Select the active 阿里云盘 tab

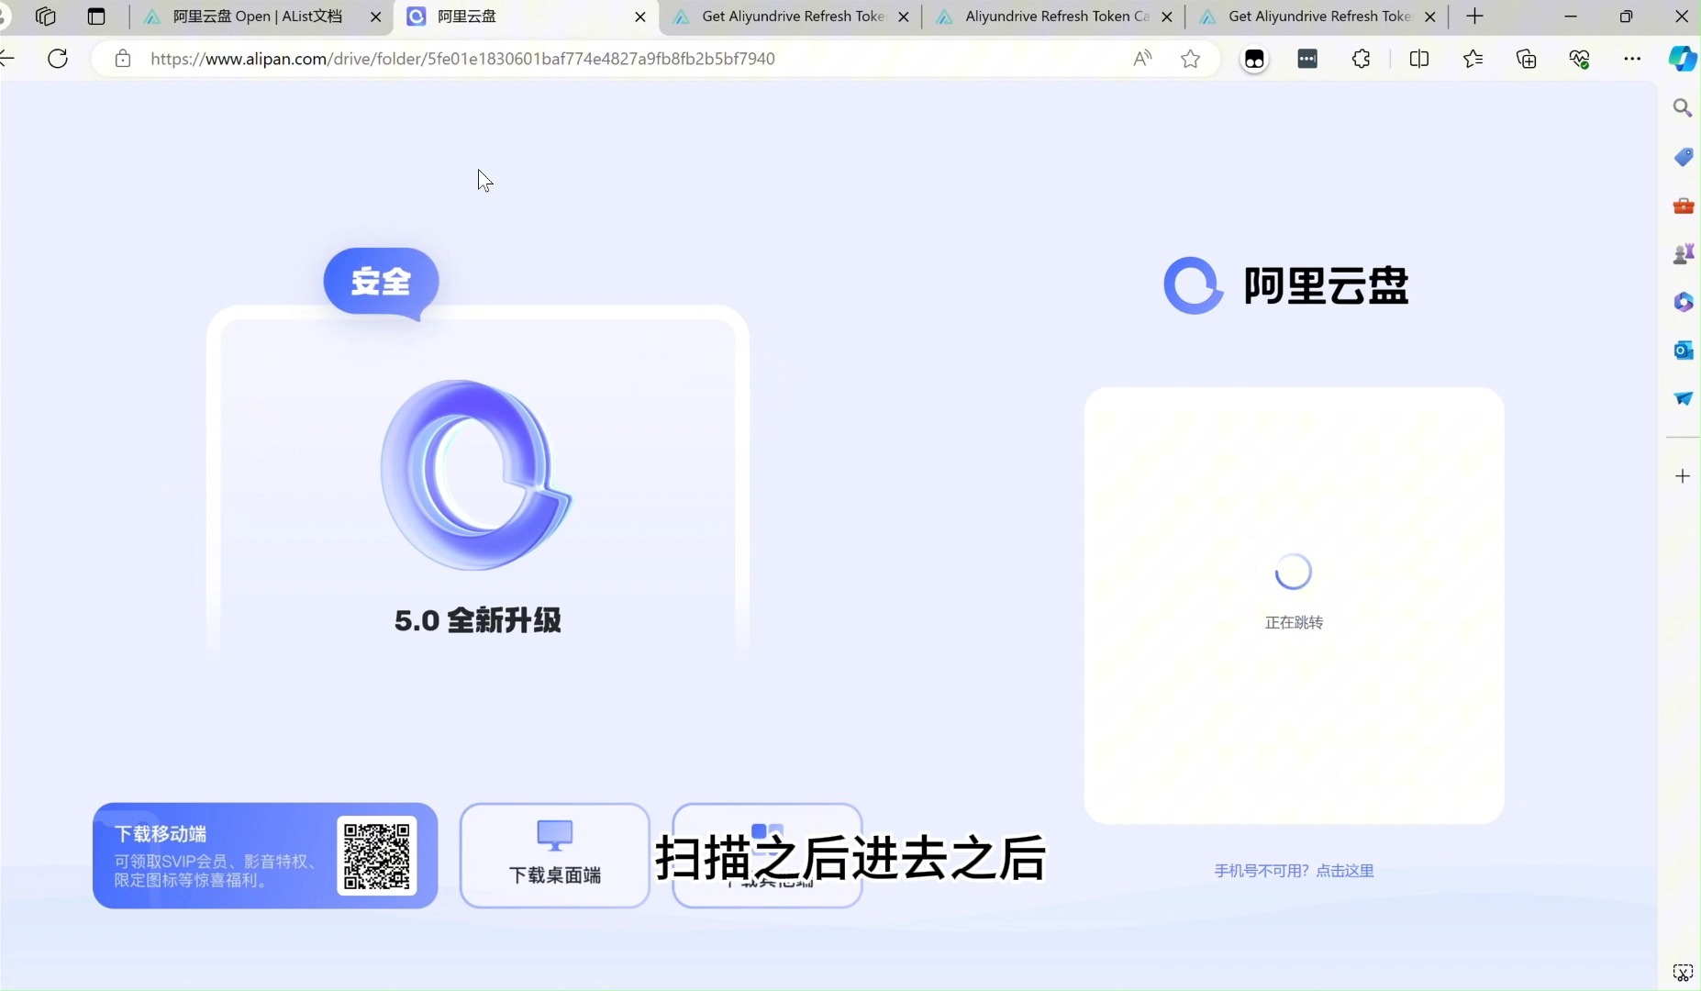tap(527, 17)
